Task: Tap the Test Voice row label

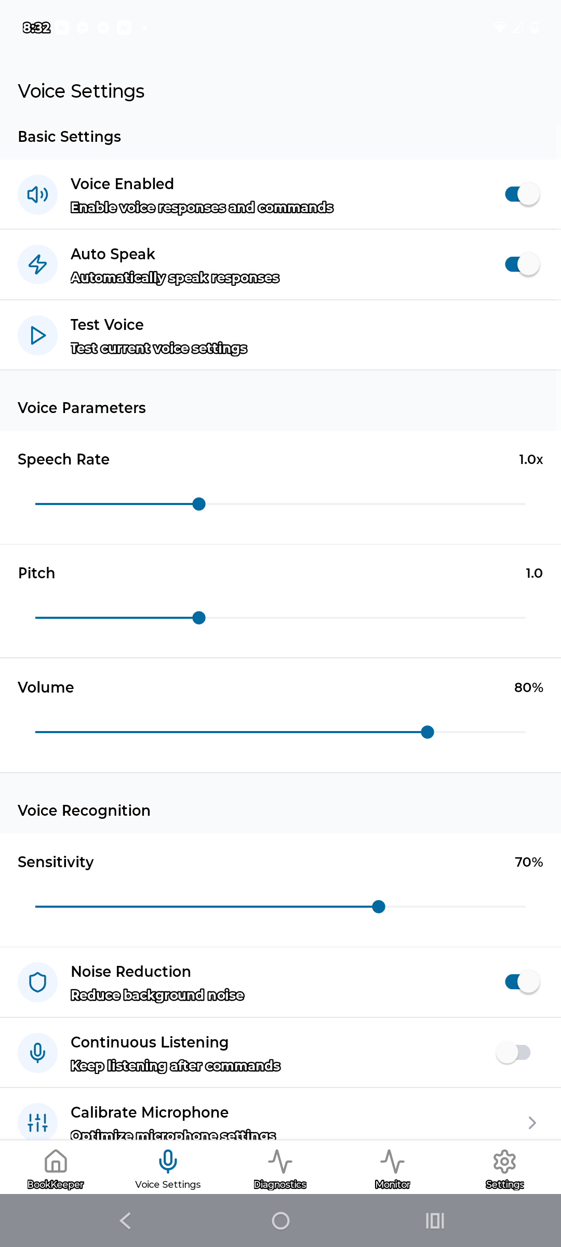Action: pyautogui.click(x=107, y=325)
